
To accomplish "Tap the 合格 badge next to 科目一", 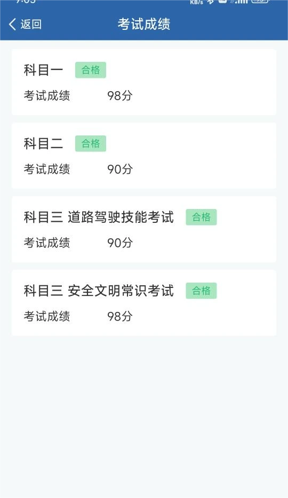I will 91,70.
